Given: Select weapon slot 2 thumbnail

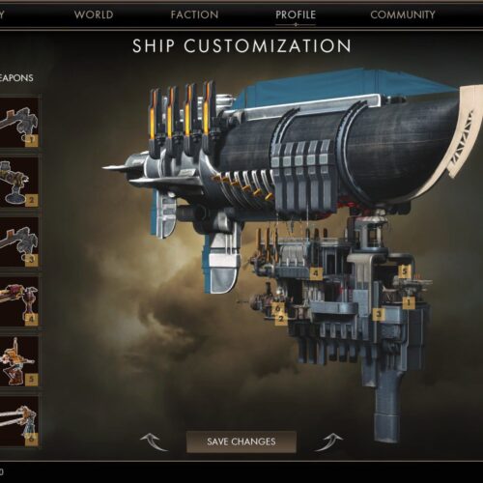Looking at the screenshot, I should [x=18, y=183].
